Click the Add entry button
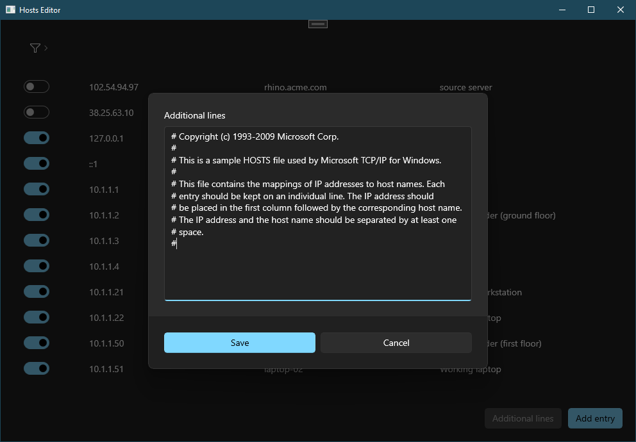The height and width of the screenshot is (442, 636). pos(595,418)
